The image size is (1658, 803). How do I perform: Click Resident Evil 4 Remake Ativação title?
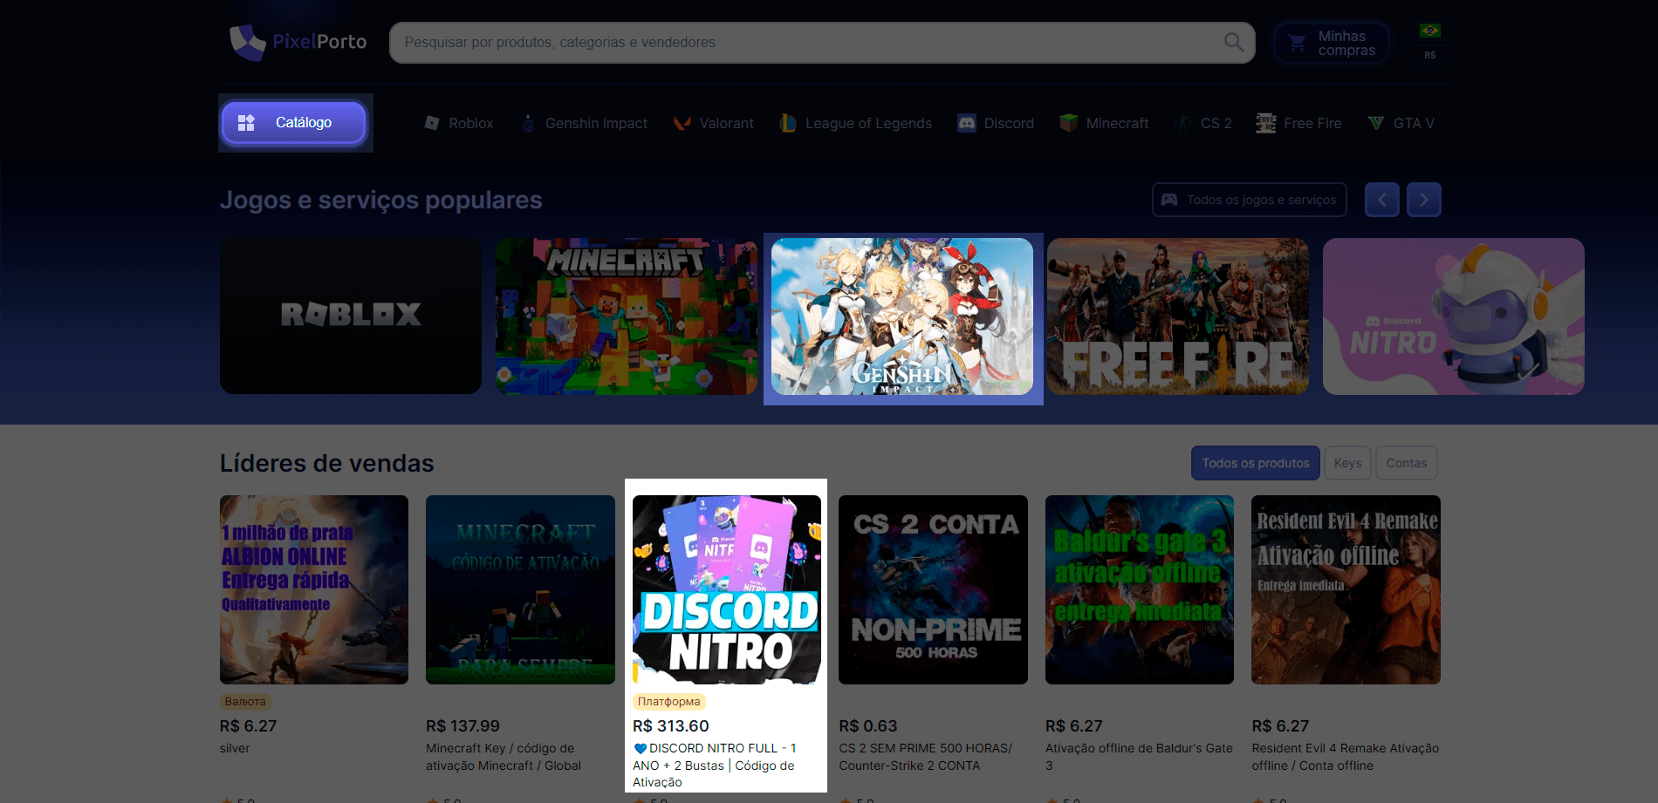click(1346, 757)
